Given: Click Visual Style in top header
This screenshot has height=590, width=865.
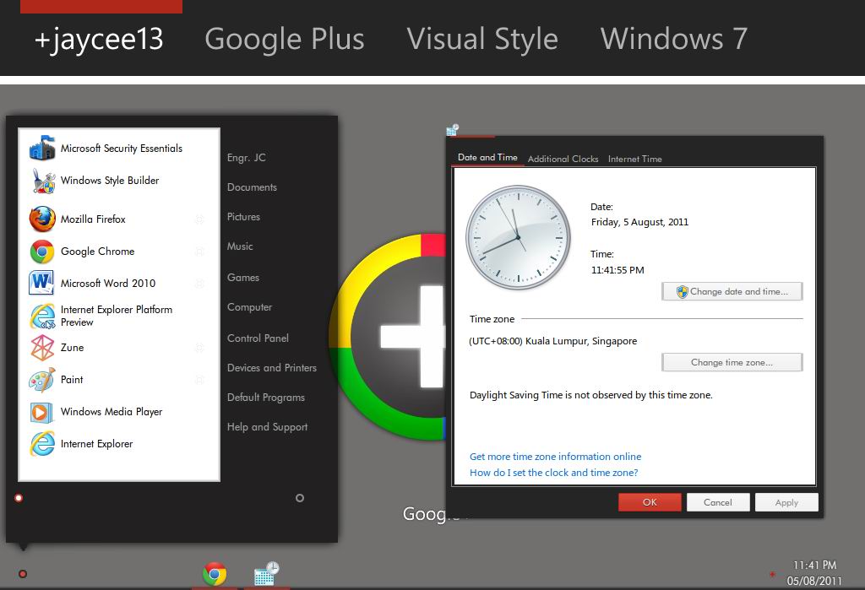Looking at the screenshot, I should pos(482,39).
